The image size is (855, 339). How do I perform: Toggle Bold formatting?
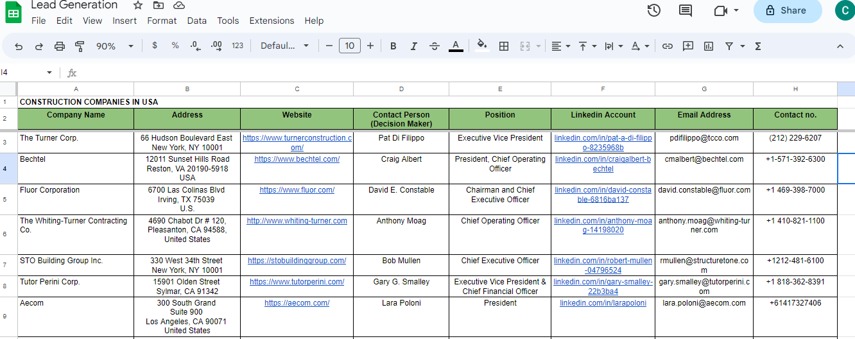[x=393, y=46]
